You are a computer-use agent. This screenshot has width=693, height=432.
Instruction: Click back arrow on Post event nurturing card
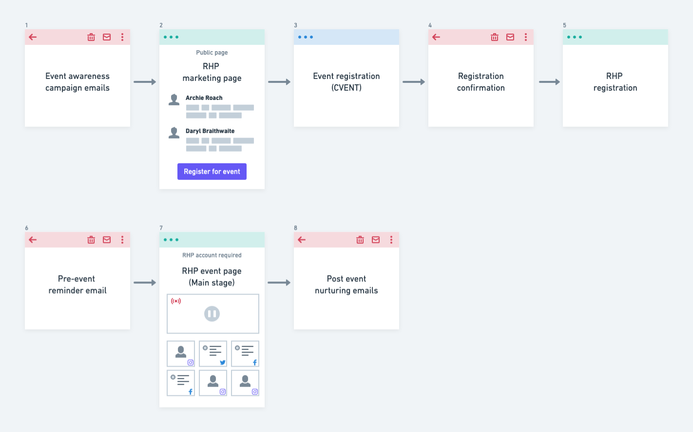tap(302, 240)
